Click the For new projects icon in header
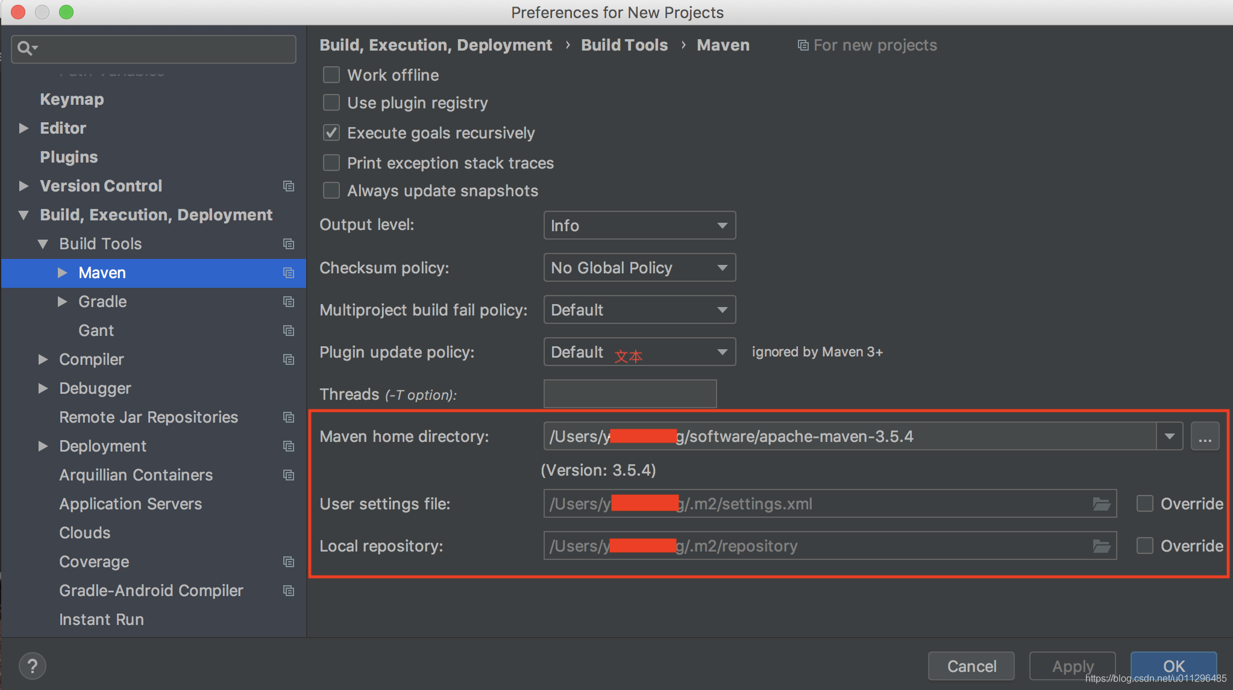This screenshot has height=690, width=1233. pos(803,45)
